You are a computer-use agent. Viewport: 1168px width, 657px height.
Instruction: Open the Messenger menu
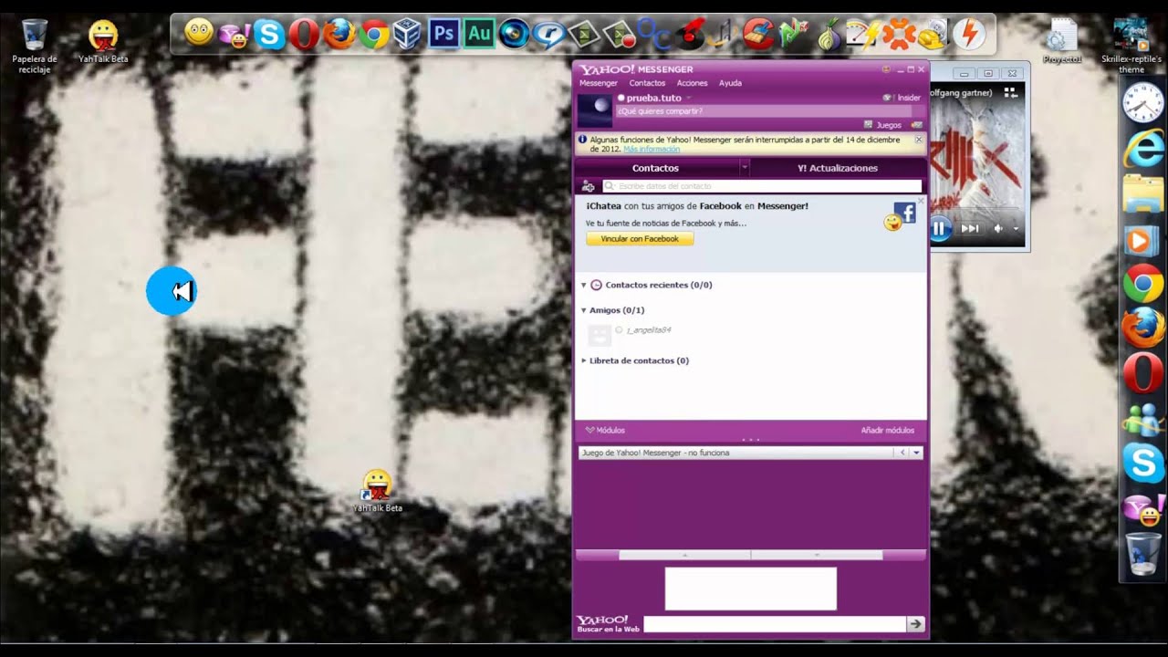599,83
